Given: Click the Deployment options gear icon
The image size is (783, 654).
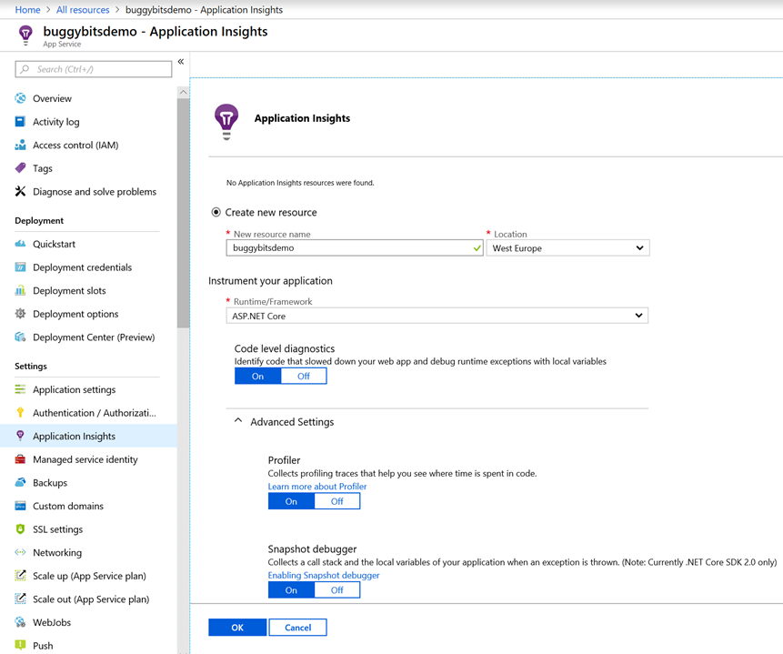Looking at the screenshot, I should pyautogui.click(x=20, y=314).
